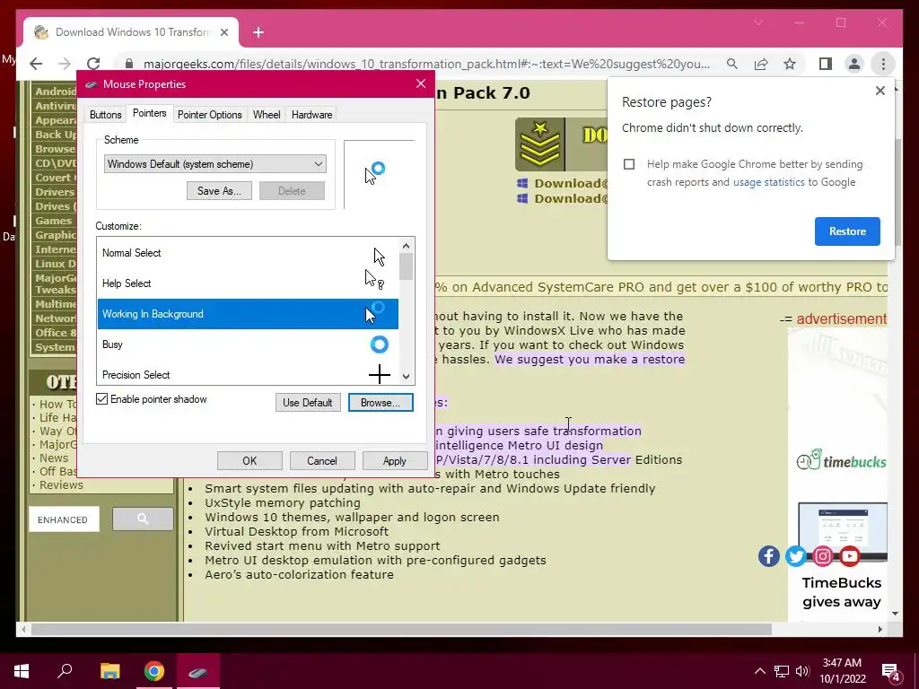Open Chrome's tab search chevron
This screenshot has width=919, height=689.
pyautogui.click(x=757, y=22)
